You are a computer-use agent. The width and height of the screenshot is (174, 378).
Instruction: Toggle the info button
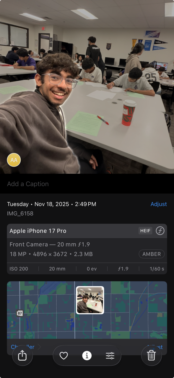point(87,356)
